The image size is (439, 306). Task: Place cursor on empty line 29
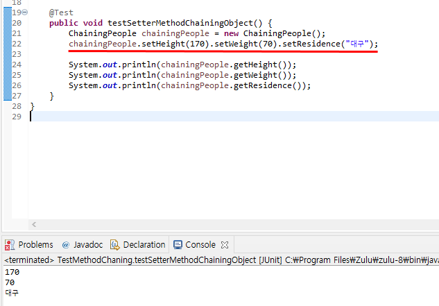[x=234, y=117]
